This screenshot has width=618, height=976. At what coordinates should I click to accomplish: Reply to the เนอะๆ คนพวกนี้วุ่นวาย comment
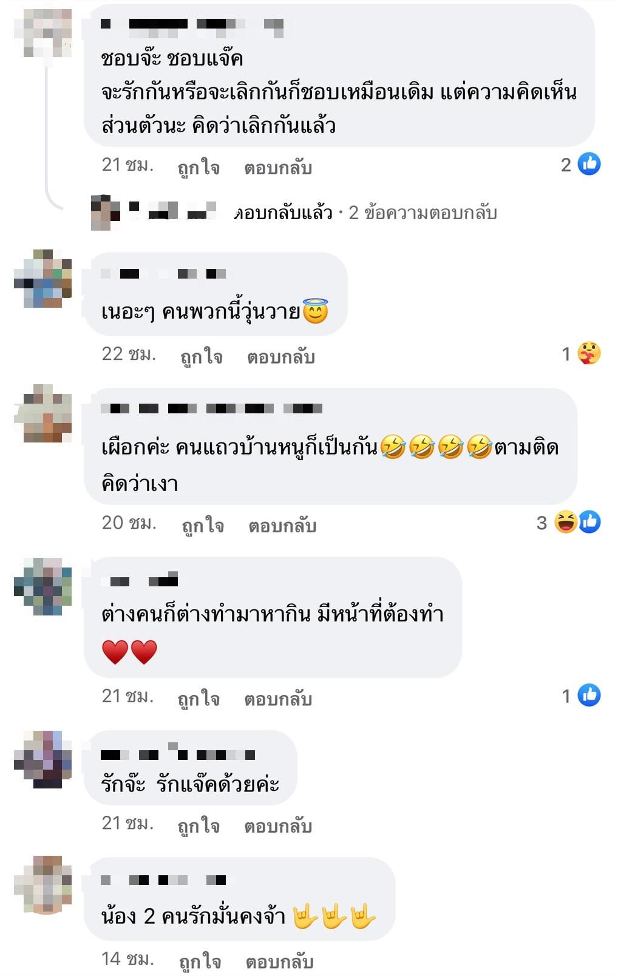coord(281,356)
